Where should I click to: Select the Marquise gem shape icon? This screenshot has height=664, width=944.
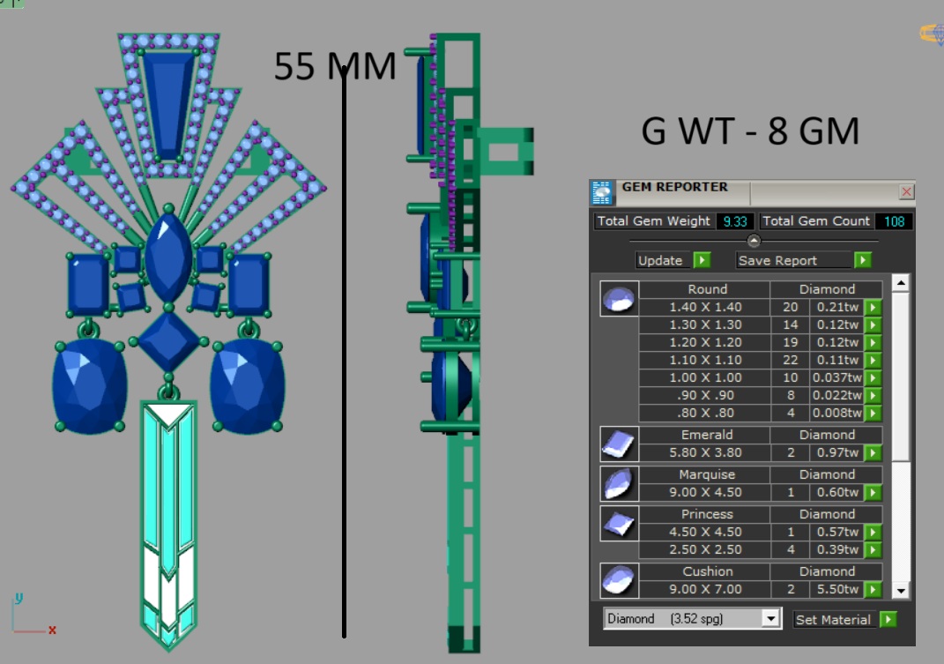(x=619, y=484)
